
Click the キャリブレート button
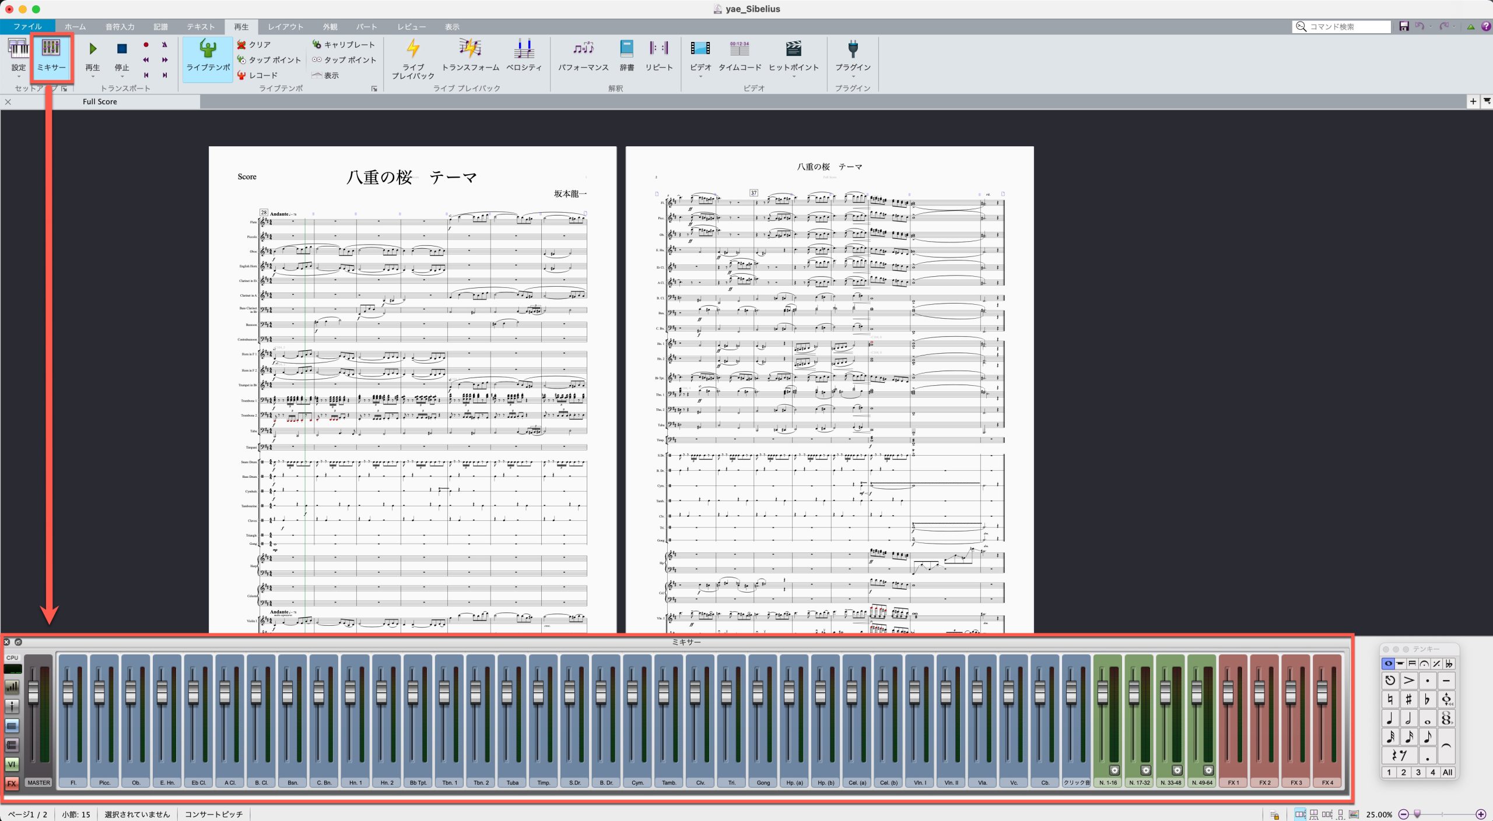pos(344,45)
